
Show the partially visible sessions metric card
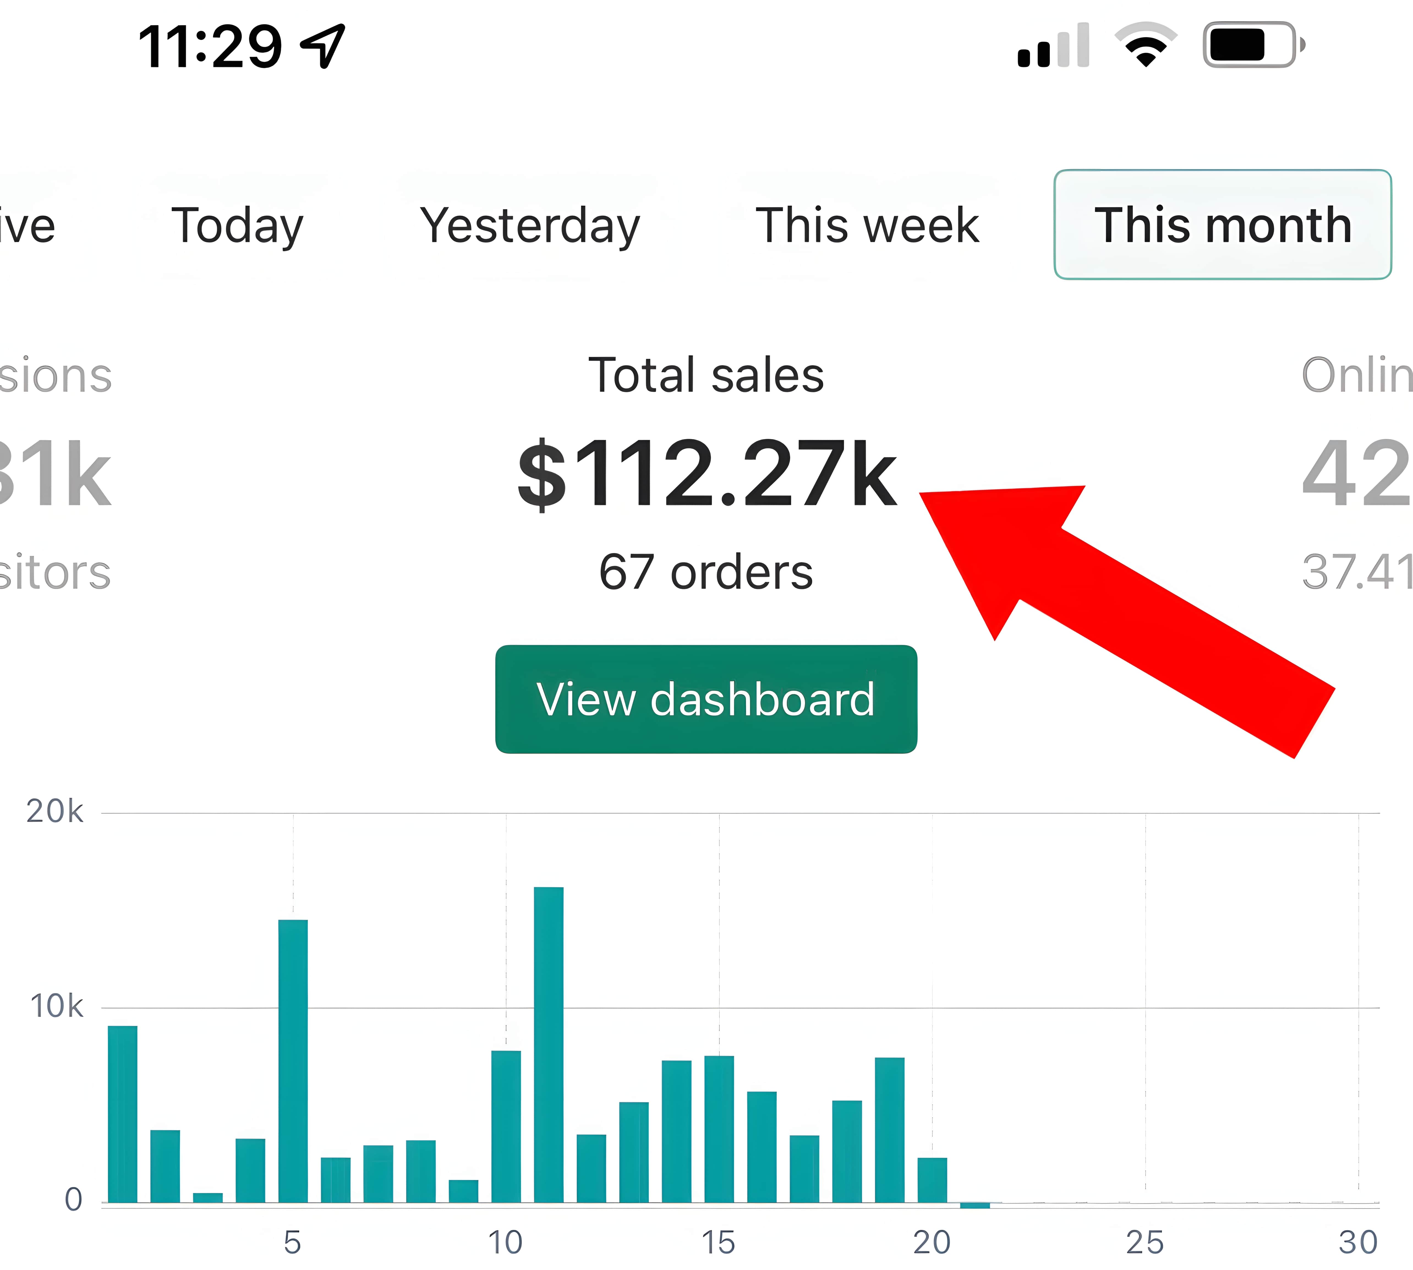click(x=56, y=475)
